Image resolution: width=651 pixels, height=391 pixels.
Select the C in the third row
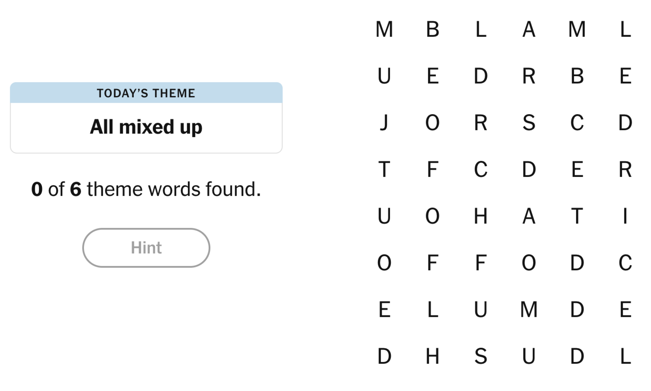pyautogui.click(x=577, y=123)
